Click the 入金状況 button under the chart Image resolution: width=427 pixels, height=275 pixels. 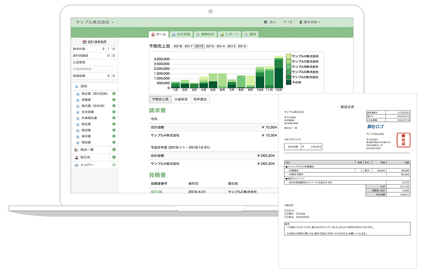click(x=181, y=99)
